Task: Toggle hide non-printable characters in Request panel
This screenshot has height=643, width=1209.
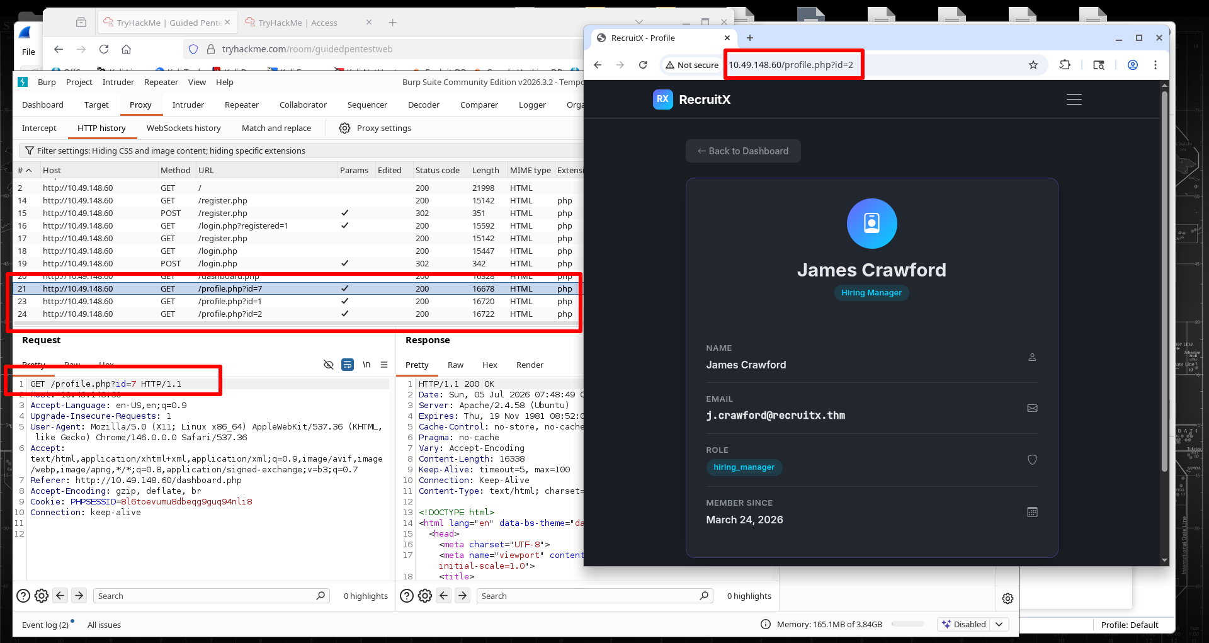Action: [x=328, y=365]
